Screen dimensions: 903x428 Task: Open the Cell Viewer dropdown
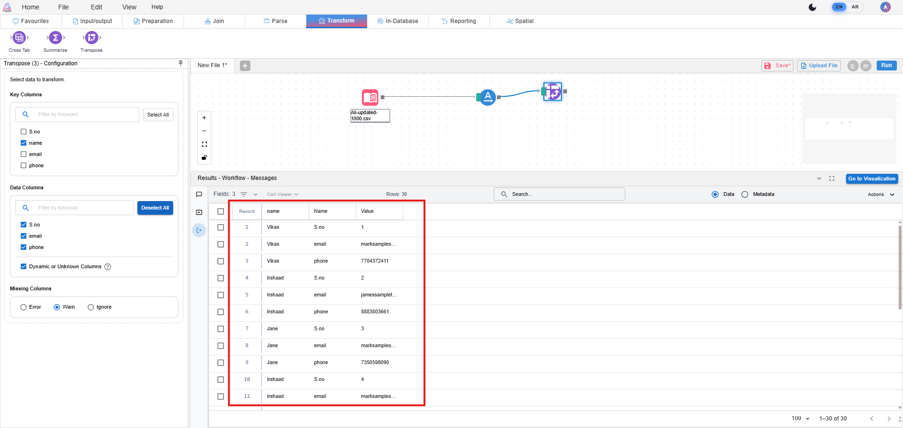(282, 195)
